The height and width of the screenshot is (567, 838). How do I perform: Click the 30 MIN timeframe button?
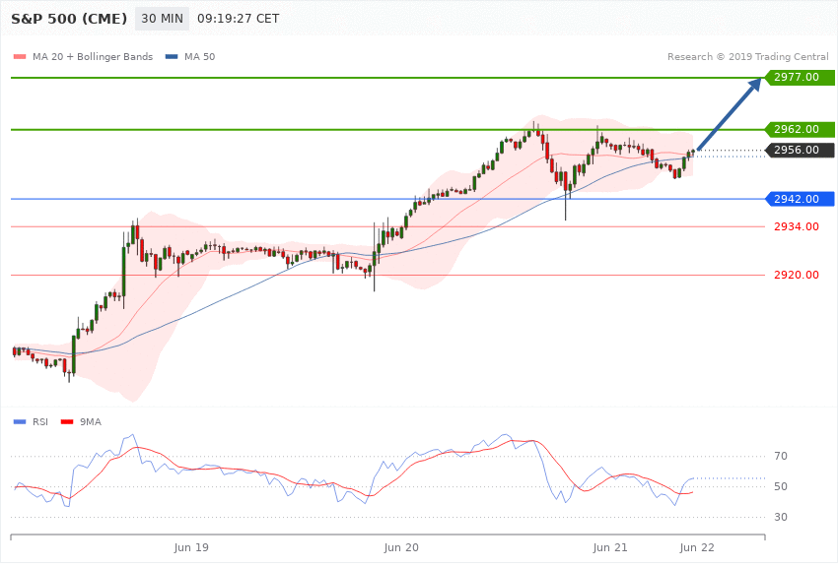click(x=162, y=19)
